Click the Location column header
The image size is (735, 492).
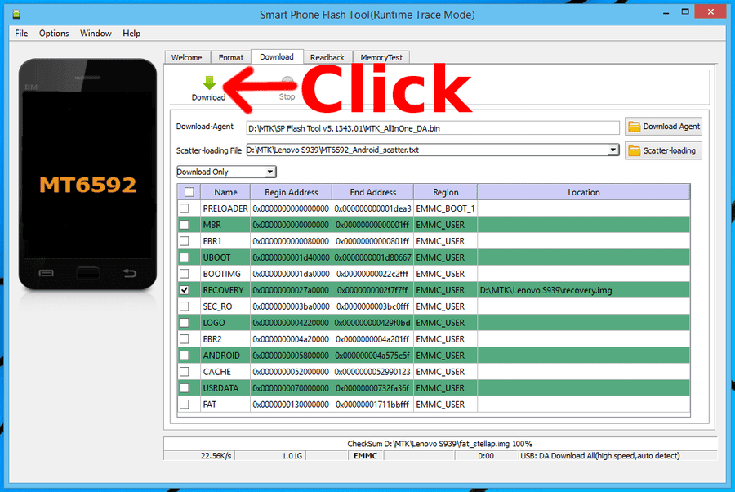pyautogui.click(x=584, y=192)
